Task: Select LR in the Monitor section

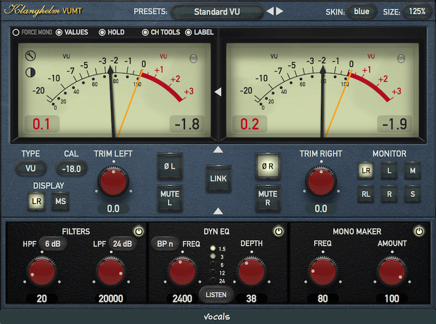Action: 366,170
